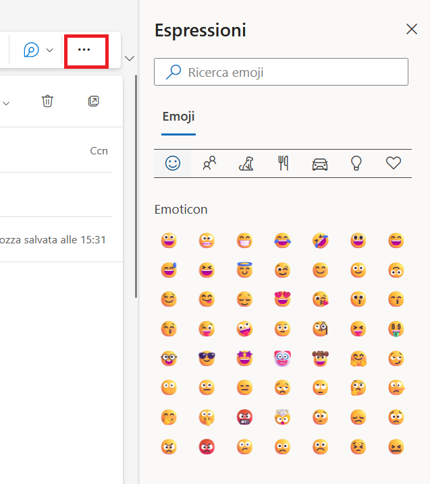
Task: Open message in new window icon
Action: [x=93, y=101]
